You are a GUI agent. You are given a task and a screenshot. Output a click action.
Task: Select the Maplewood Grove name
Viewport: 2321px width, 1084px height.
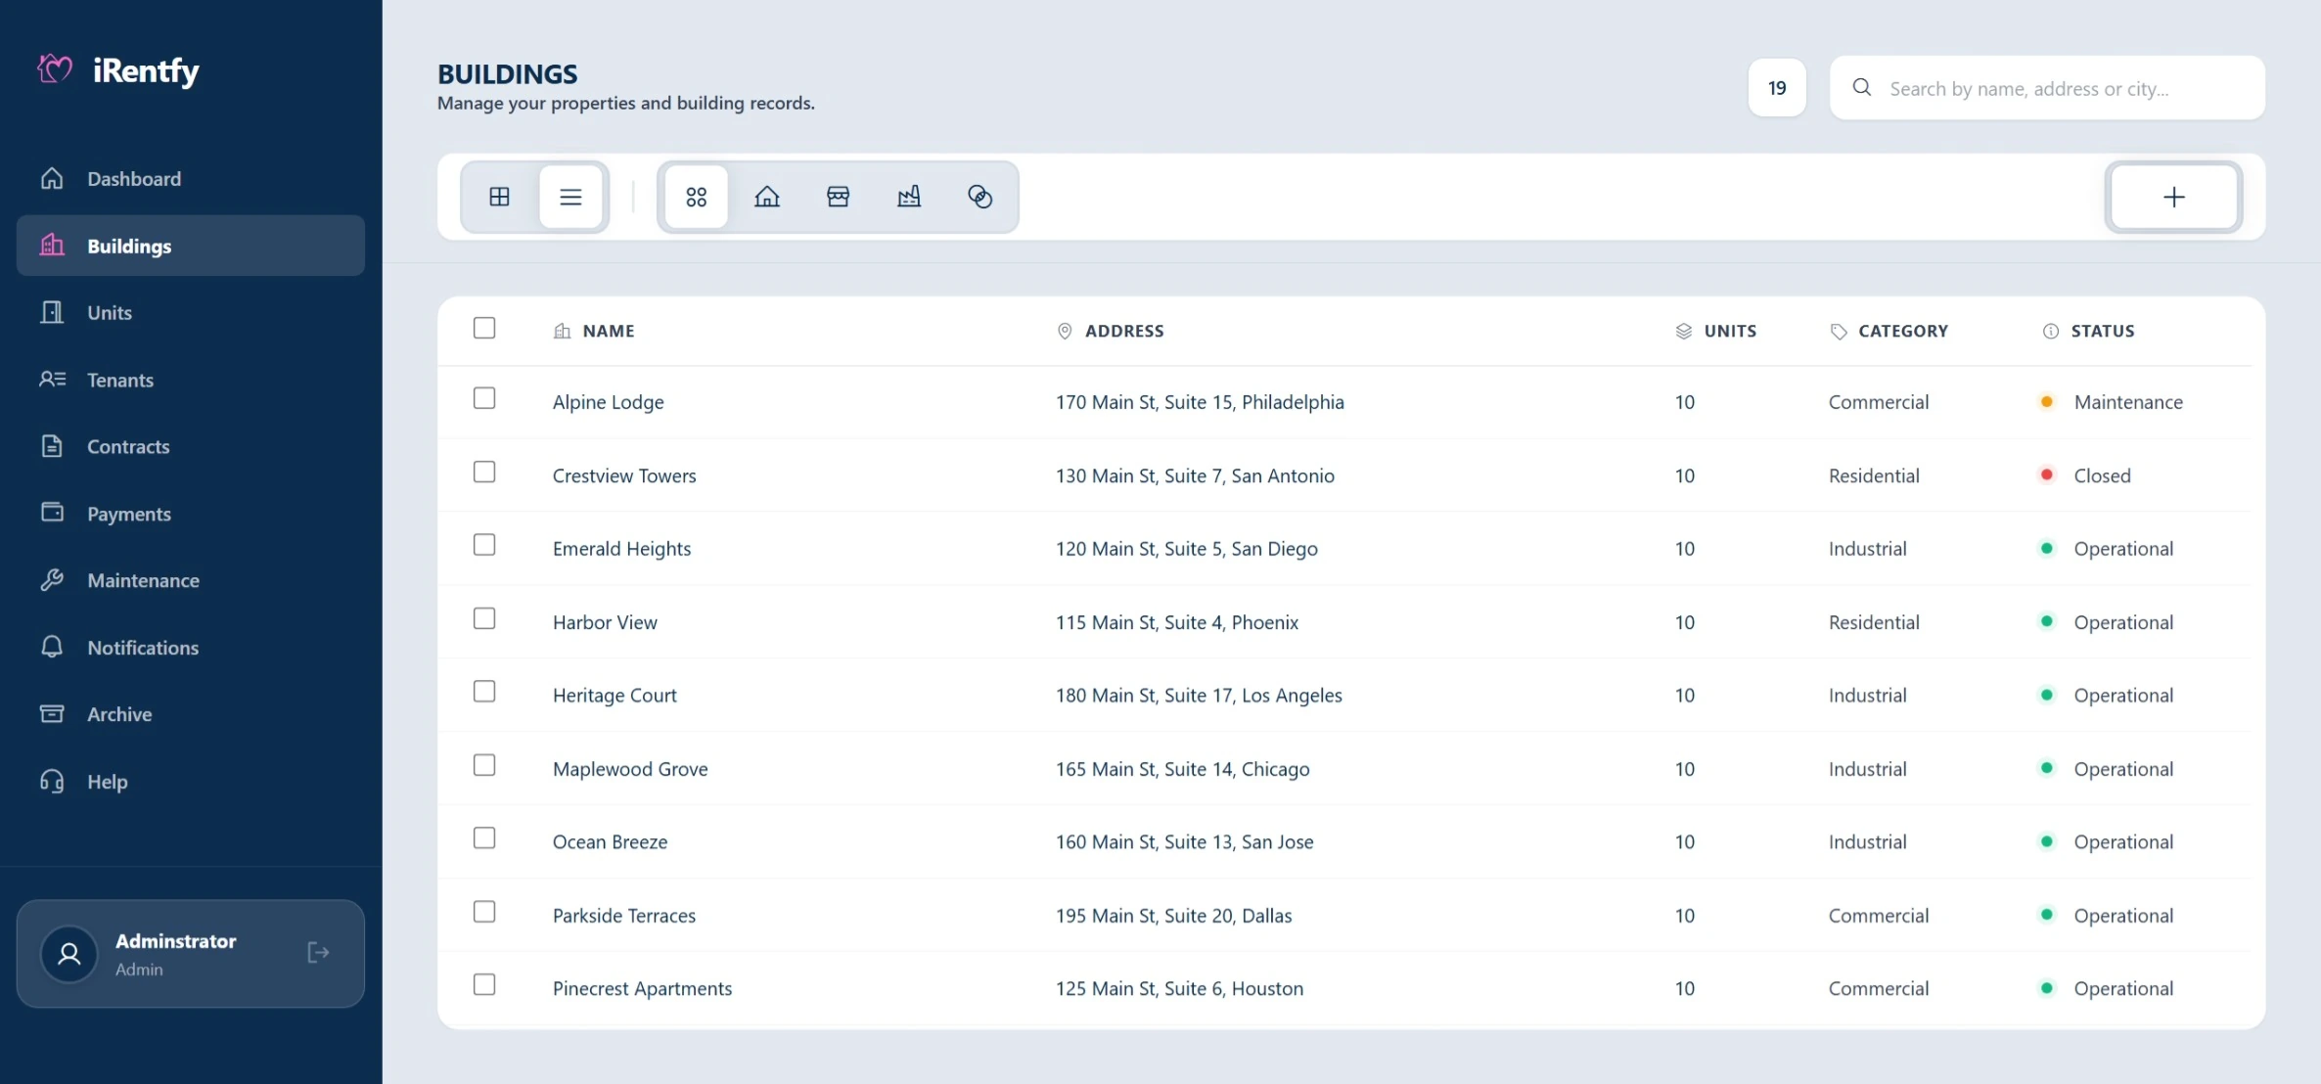click(x=630, y=769)
